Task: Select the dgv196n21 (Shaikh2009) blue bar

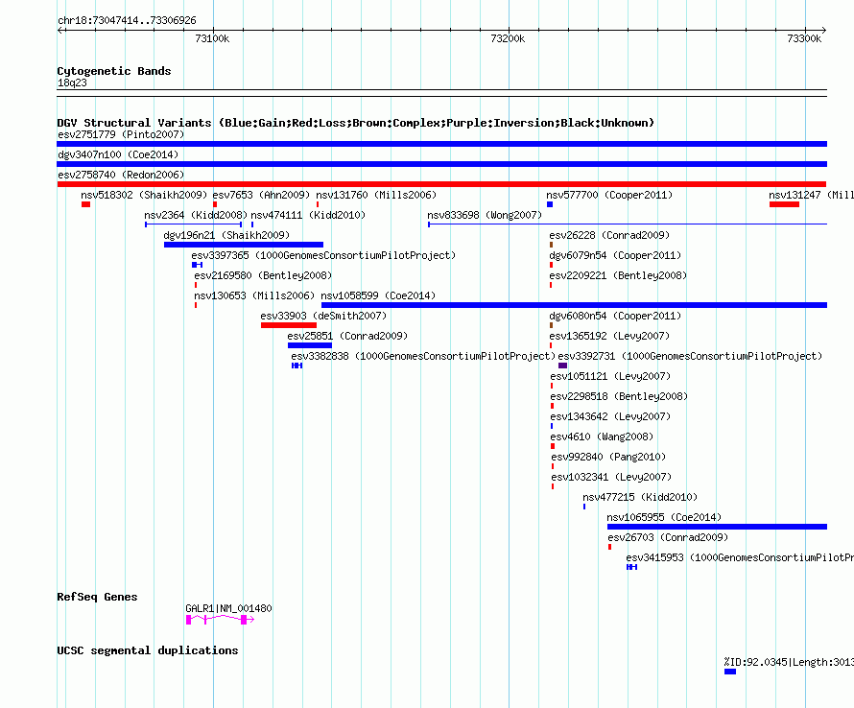Action: click(244, 245)
